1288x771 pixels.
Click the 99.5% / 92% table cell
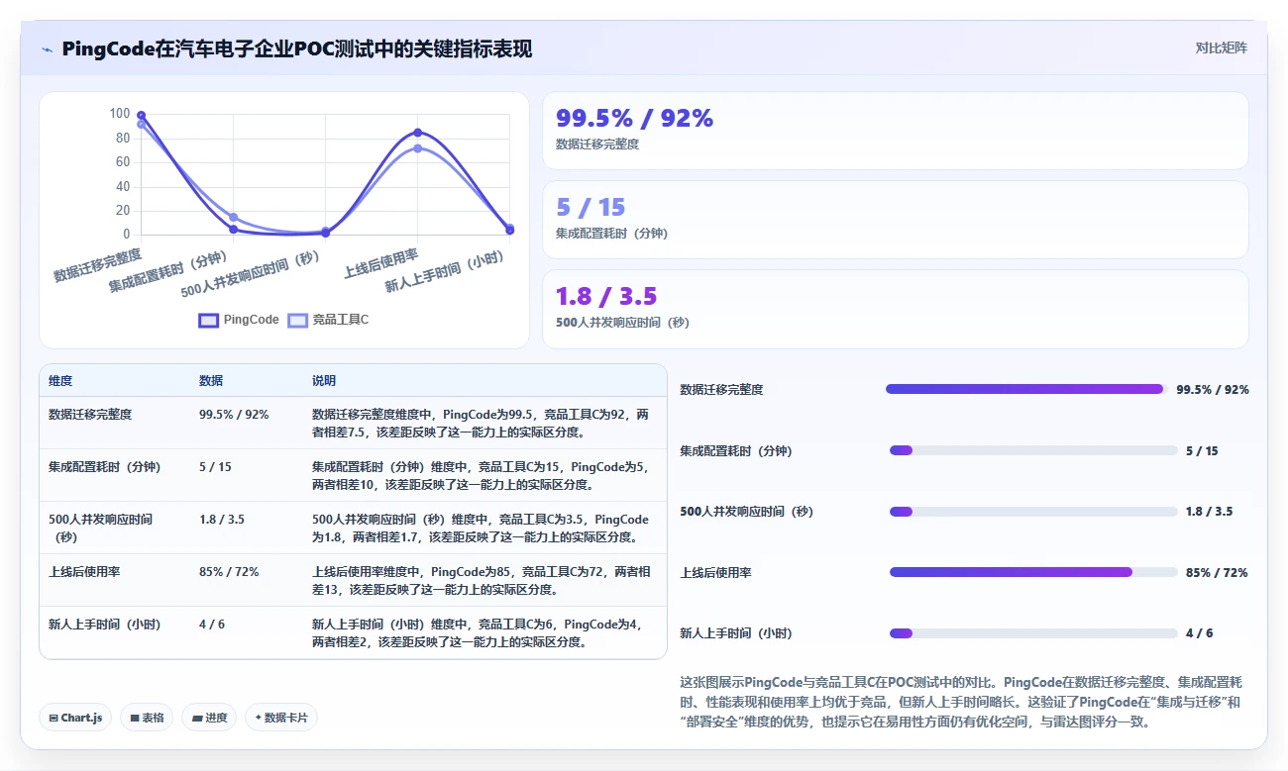(x=234, y=414)
